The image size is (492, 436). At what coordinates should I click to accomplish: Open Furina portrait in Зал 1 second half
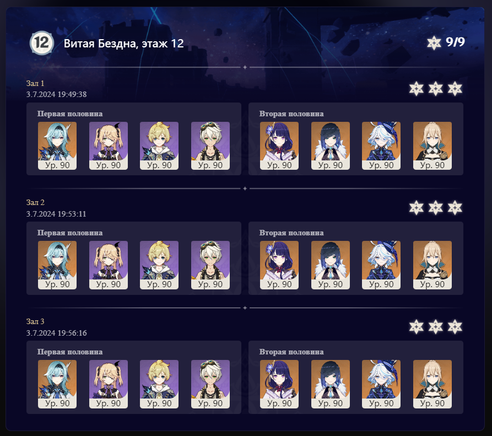coord(381,146)
